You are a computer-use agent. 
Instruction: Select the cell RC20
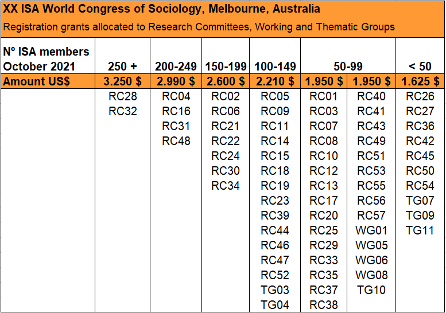pos(324,216)
